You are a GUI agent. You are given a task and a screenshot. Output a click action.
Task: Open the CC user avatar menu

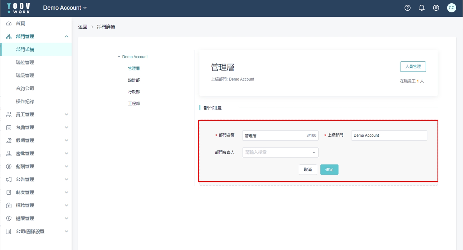(451, 8)
